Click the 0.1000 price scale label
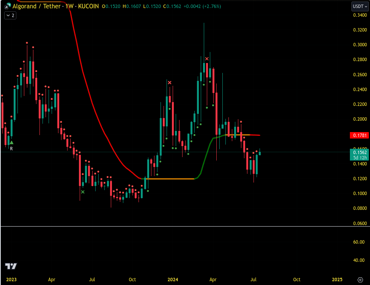370x285 pixels. [x=360, y=194]
